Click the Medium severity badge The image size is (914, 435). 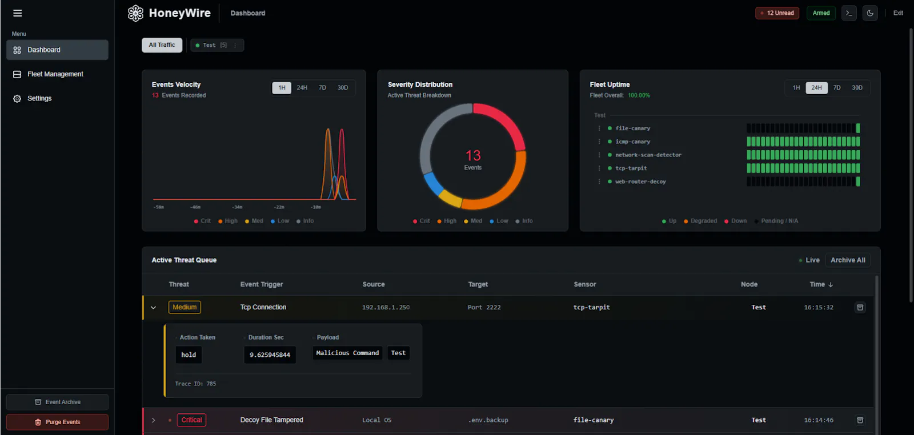pos(185,307)
